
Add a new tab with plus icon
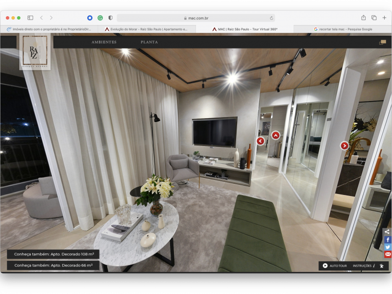pyautogui.click(x=384, y=18)
